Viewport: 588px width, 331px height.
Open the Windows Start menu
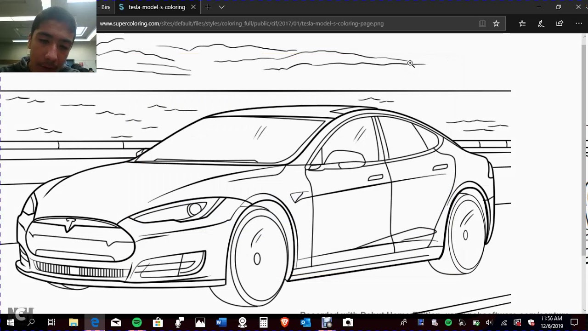(x=10, y=323)
